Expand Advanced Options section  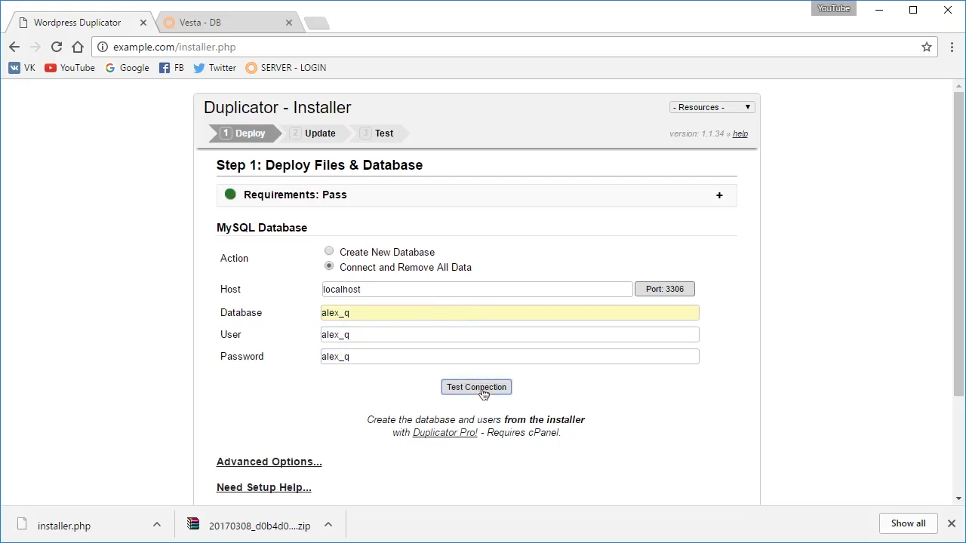269,462
